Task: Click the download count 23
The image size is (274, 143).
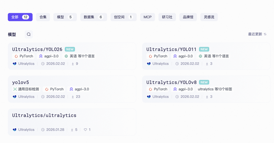Action: (78, 97)
